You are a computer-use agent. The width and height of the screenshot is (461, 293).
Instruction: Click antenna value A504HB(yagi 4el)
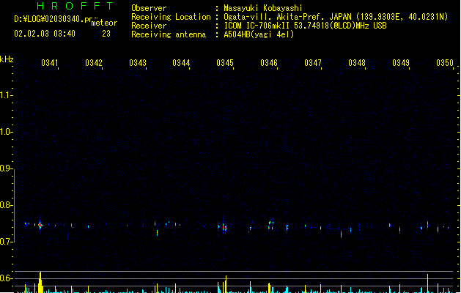[259, 34]
